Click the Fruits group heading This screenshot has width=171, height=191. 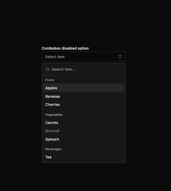pyautogui.click(x=50, y=80)
